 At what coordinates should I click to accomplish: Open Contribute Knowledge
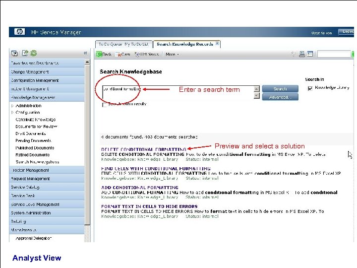[x=36, y=120]
